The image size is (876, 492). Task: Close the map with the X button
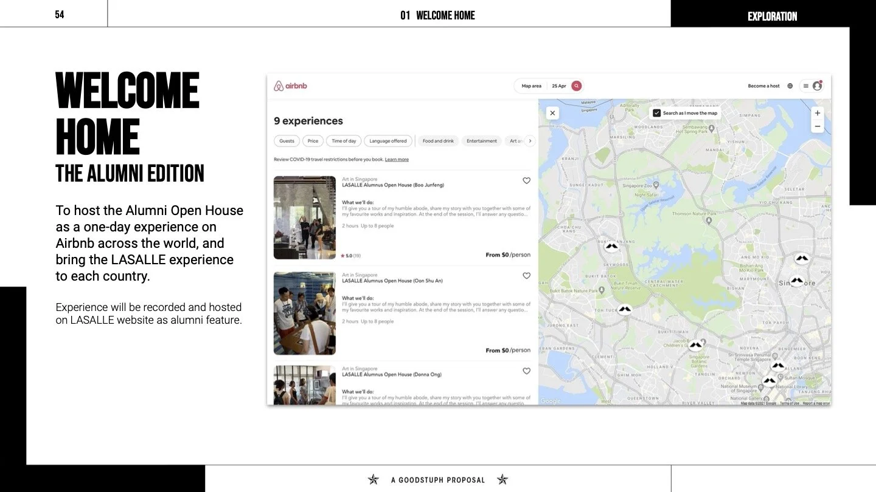pyautogui.click(x=552, y=112)
